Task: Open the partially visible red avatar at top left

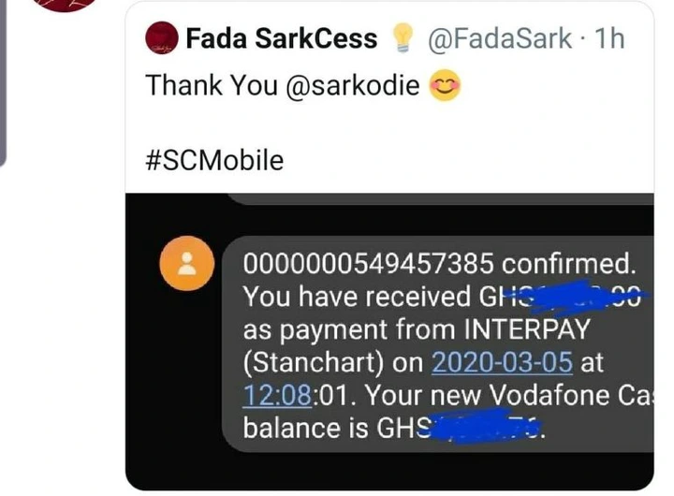Action: click(65, 6)
